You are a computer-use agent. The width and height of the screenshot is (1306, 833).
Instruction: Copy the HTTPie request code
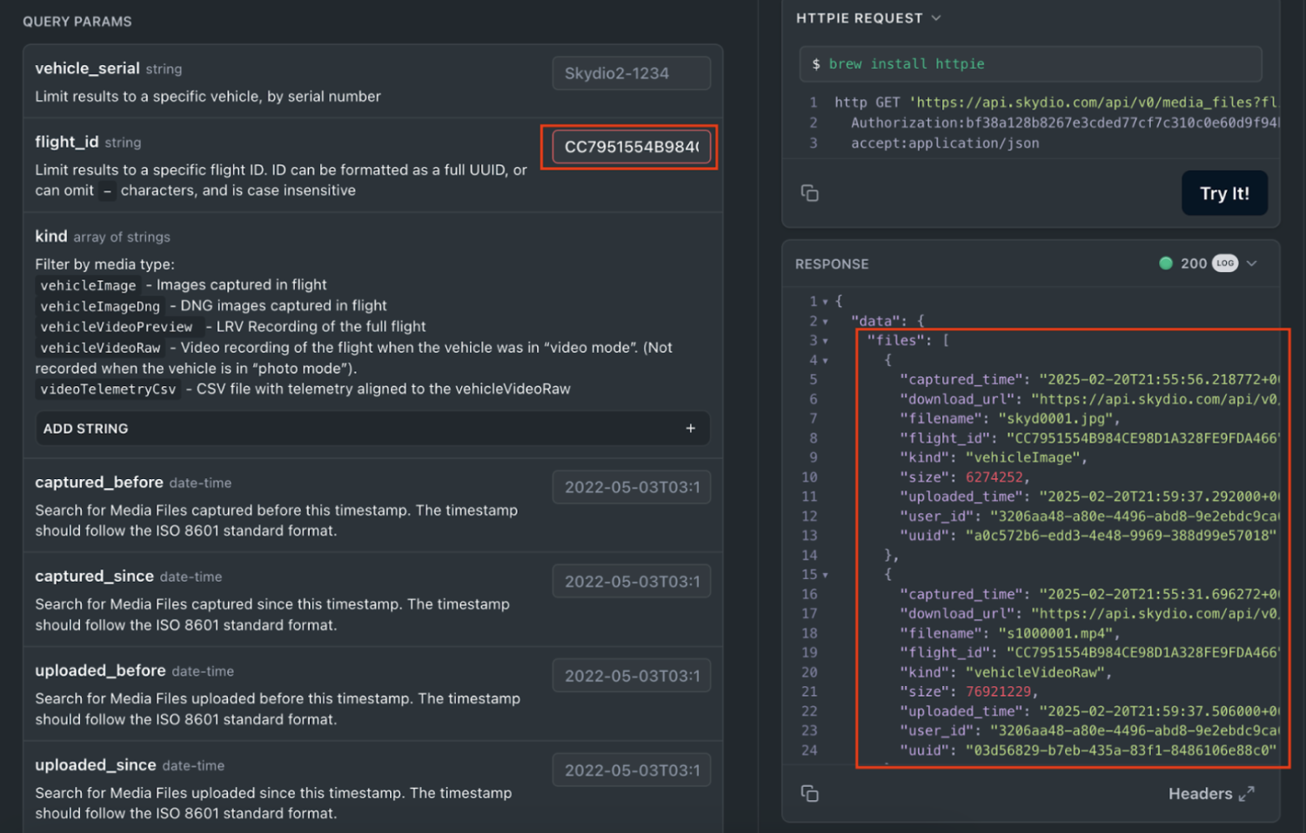pos(809,193)
